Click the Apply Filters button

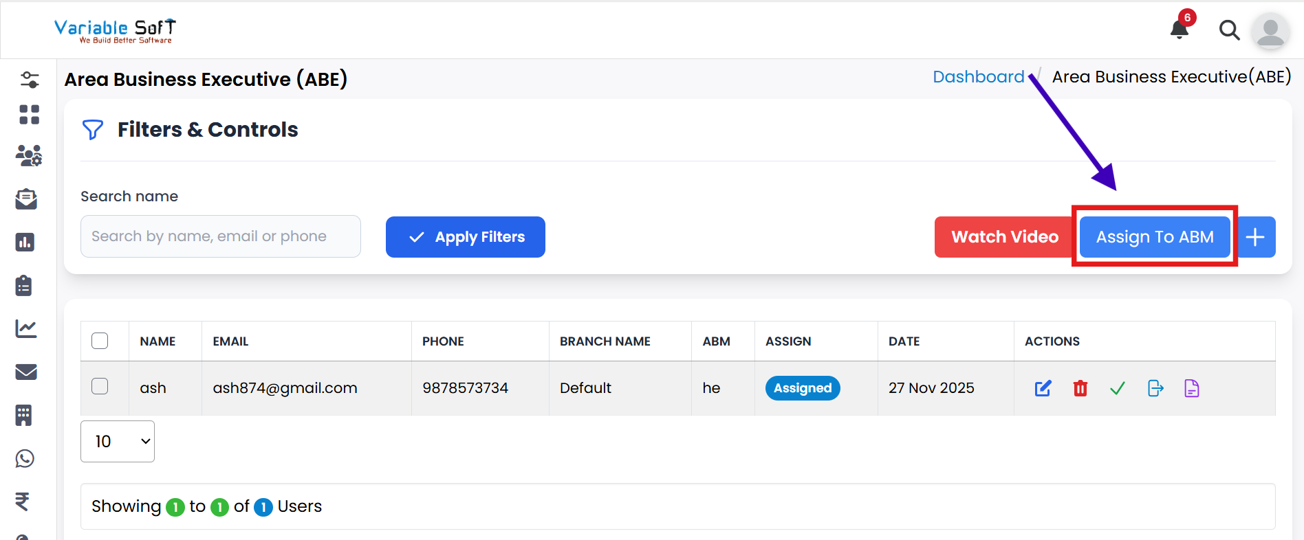pos(466,237)
